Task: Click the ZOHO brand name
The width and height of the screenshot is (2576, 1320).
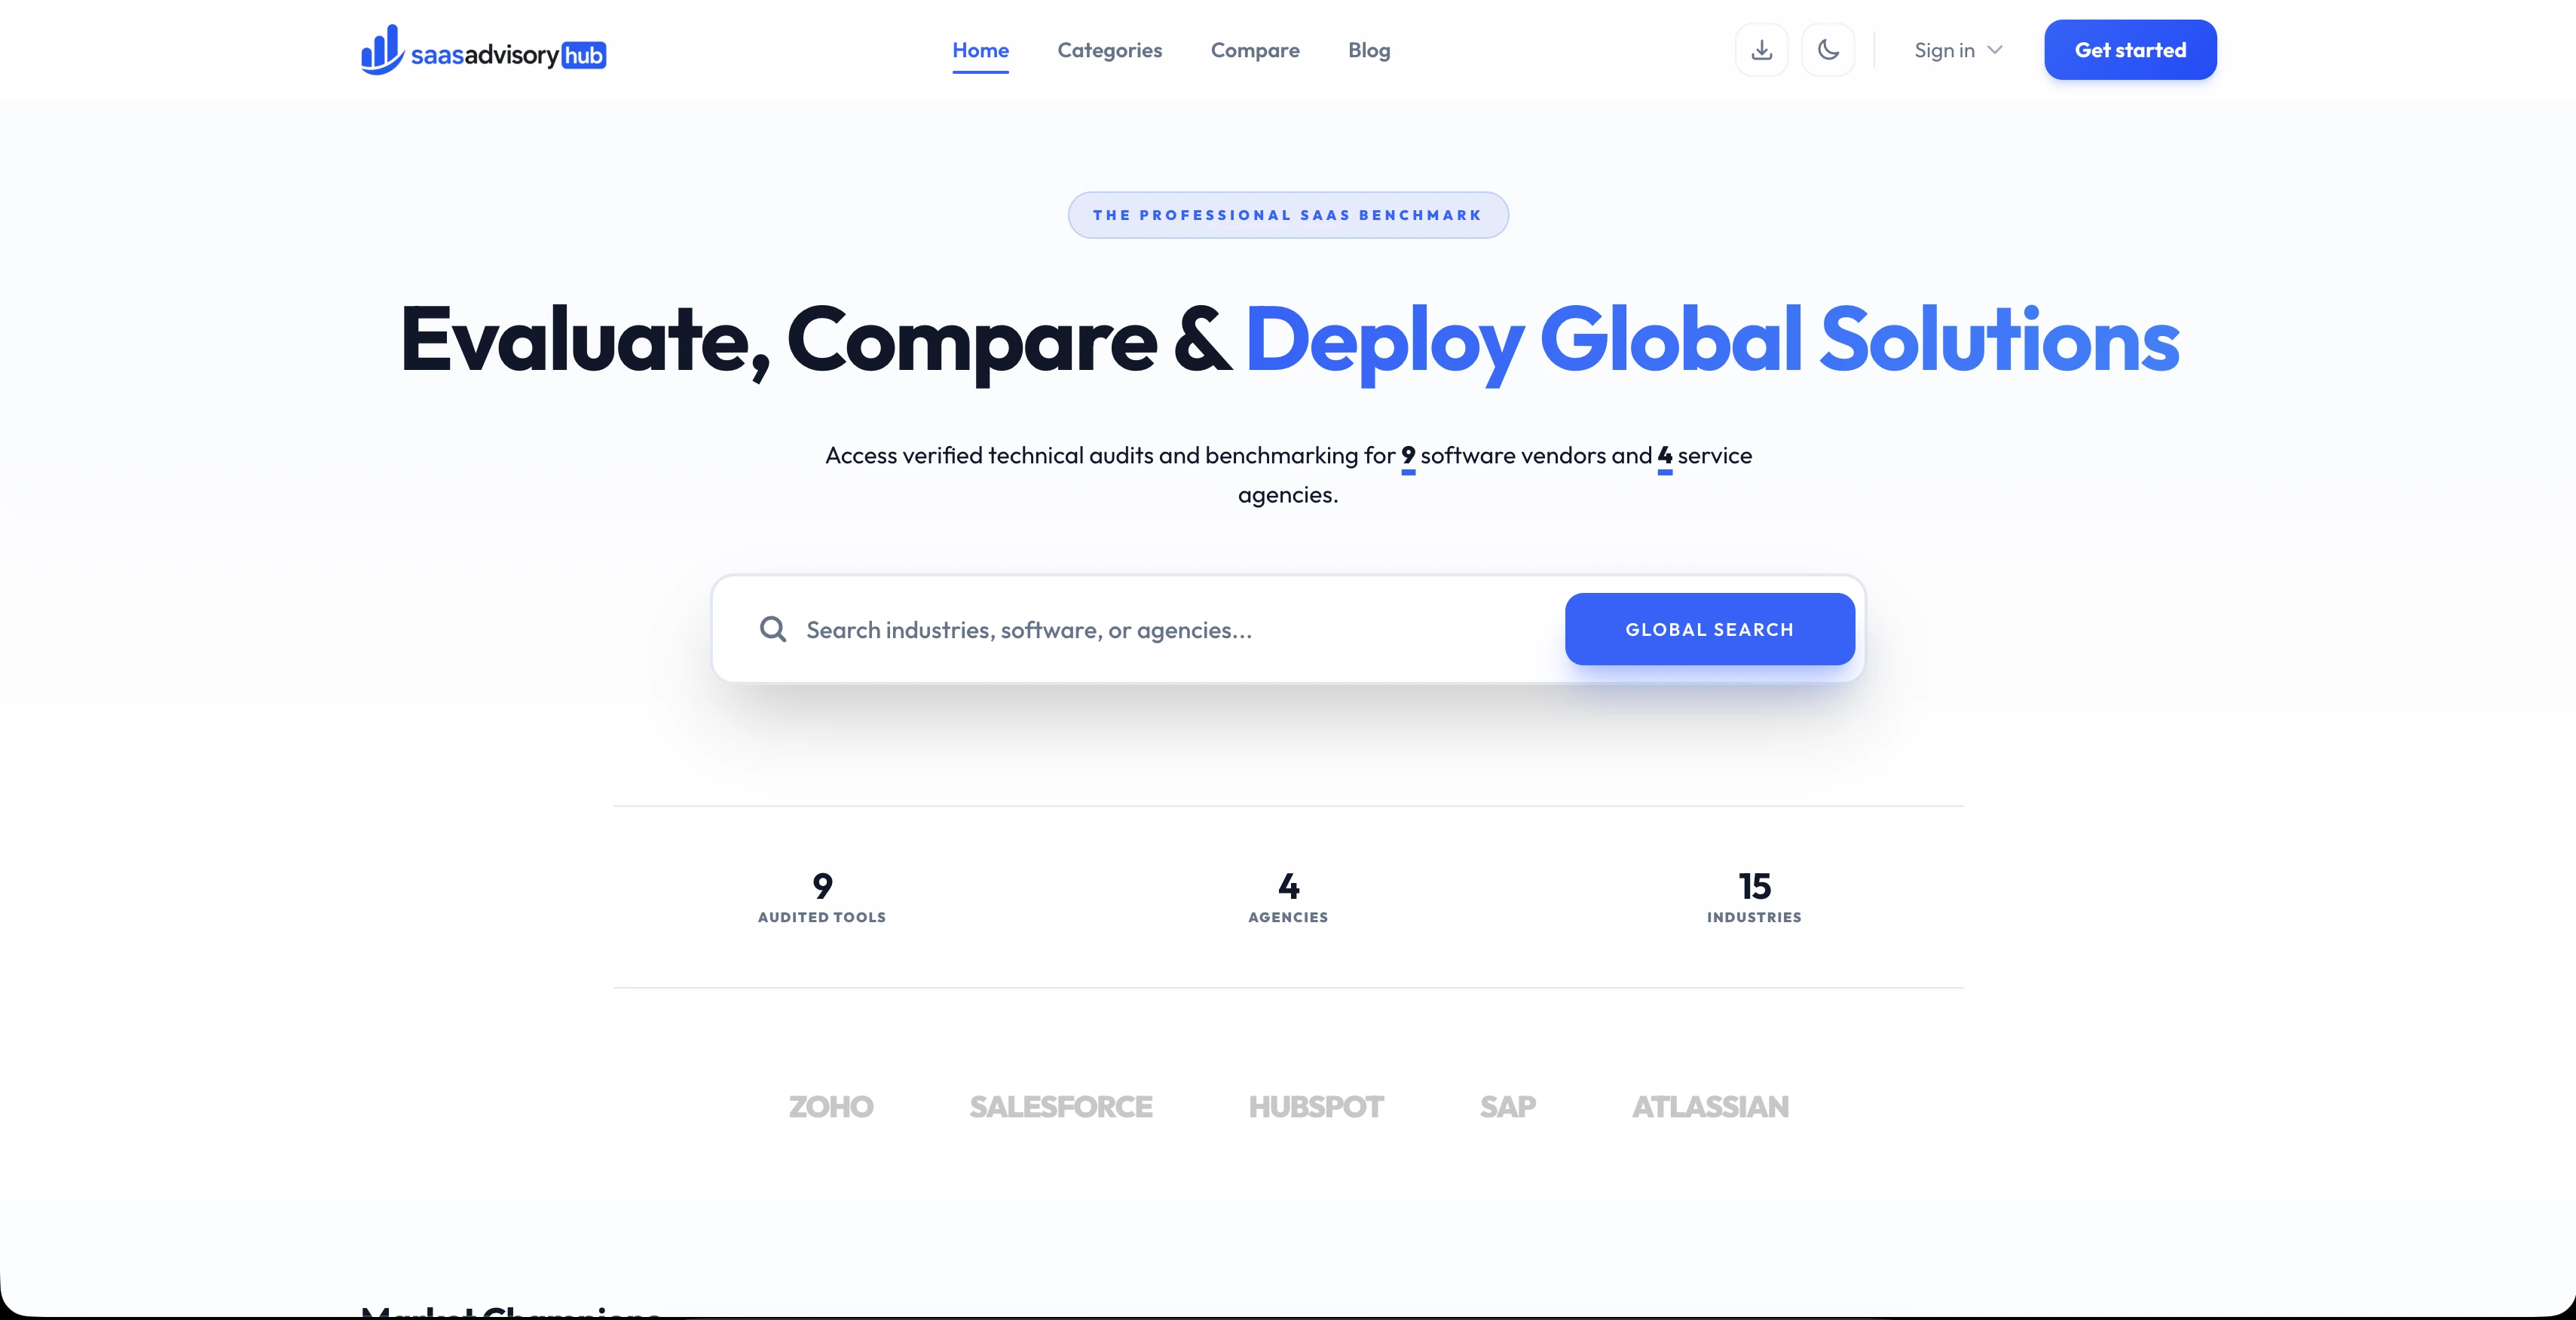Action: pos(830,1107)
